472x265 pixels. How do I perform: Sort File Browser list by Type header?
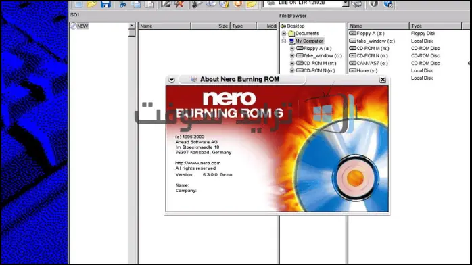click(x=435, y=26)
